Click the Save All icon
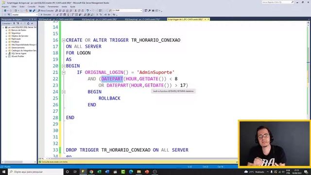 [x=34, y=11]
